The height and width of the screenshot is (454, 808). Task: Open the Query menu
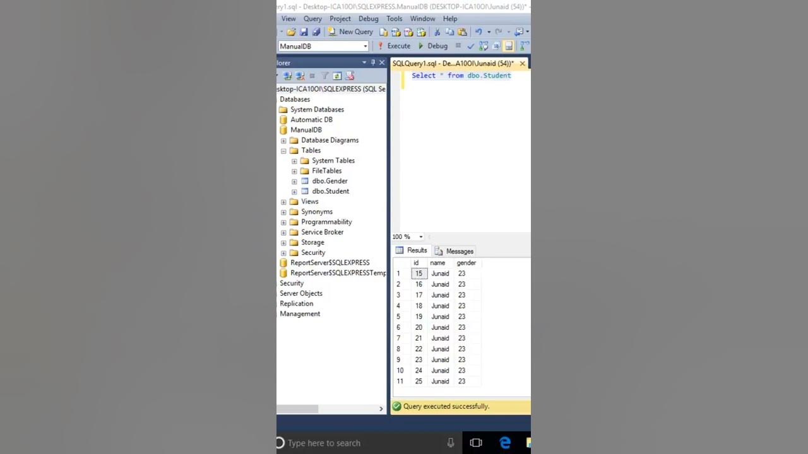pos(312,19)
